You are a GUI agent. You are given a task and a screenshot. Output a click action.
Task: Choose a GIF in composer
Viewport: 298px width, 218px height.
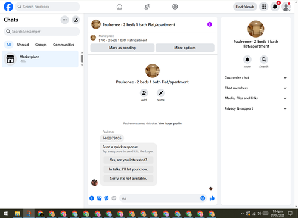click(x=114, y=198)
